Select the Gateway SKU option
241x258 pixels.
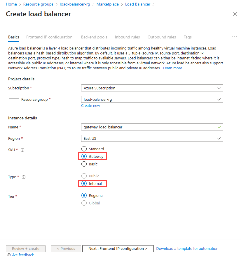click(84, 156)
